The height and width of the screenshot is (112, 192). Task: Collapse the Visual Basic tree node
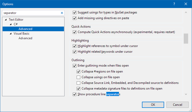tap(11, 34)
